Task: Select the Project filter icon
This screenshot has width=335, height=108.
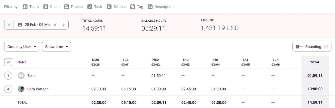Action: click(66, 7)
